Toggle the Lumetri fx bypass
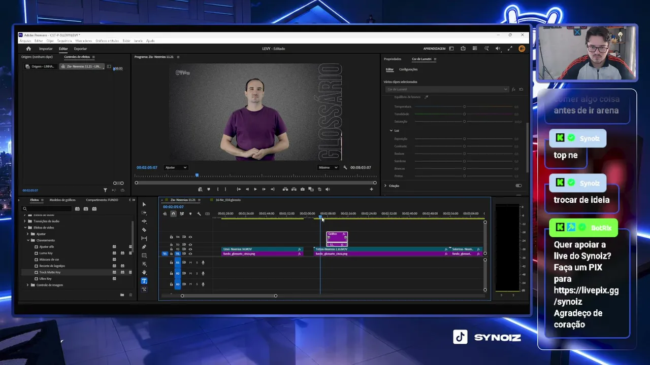 (513, 89)
